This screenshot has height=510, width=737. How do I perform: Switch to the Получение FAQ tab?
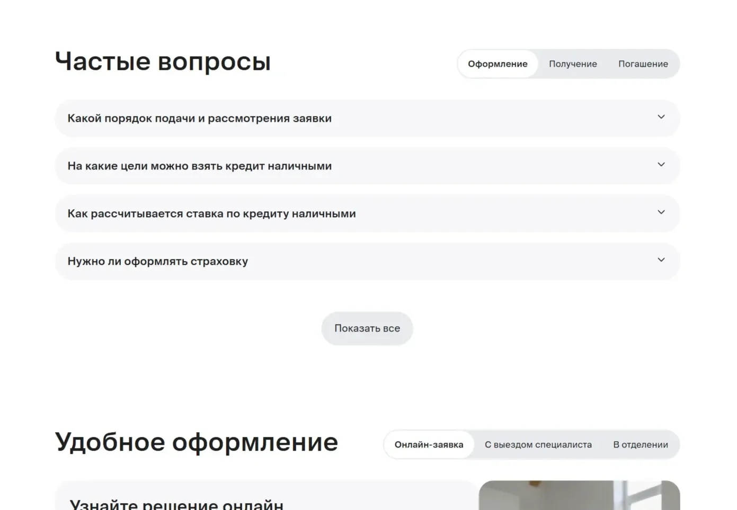573,64
